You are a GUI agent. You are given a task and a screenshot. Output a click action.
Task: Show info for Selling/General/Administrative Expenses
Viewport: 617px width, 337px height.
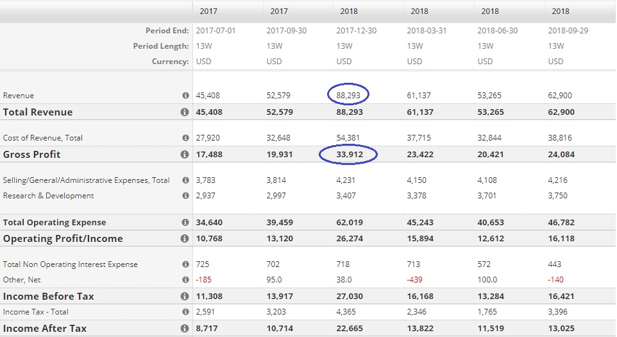(185, 180)
